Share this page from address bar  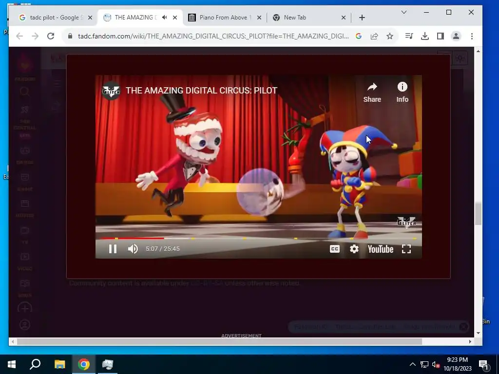pyautogui.click(x=374, y=36)
